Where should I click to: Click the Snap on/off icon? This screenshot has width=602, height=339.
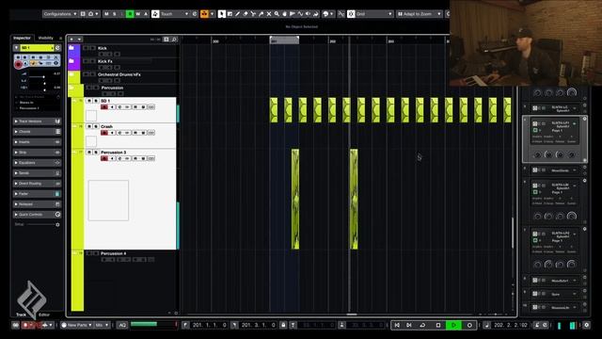click(x=351, y=14)
